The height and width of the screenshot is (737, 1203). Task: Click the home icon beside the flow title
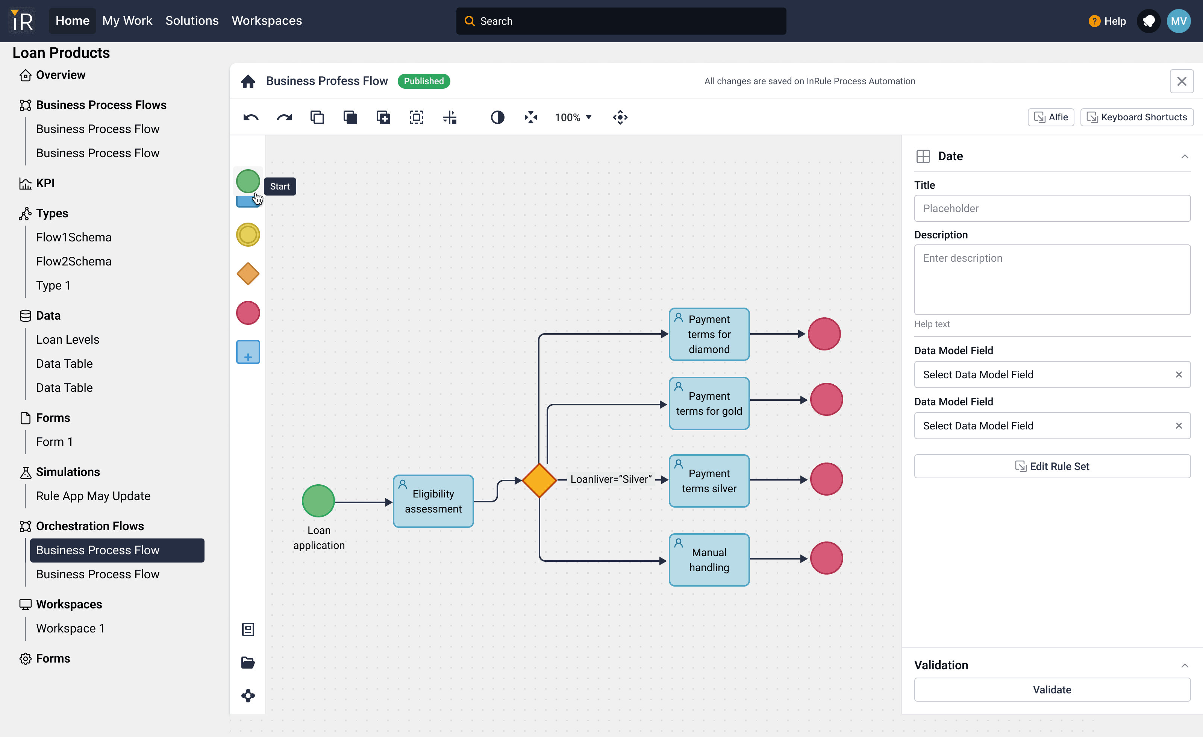click(x=248, y=81)
